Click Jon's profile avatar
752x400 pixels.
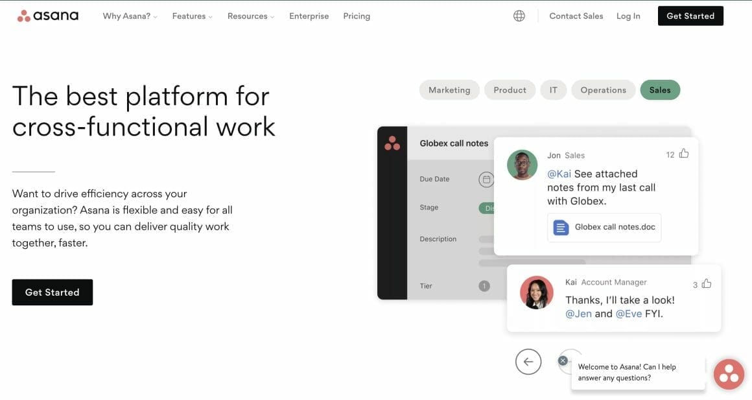click(522, 165)
